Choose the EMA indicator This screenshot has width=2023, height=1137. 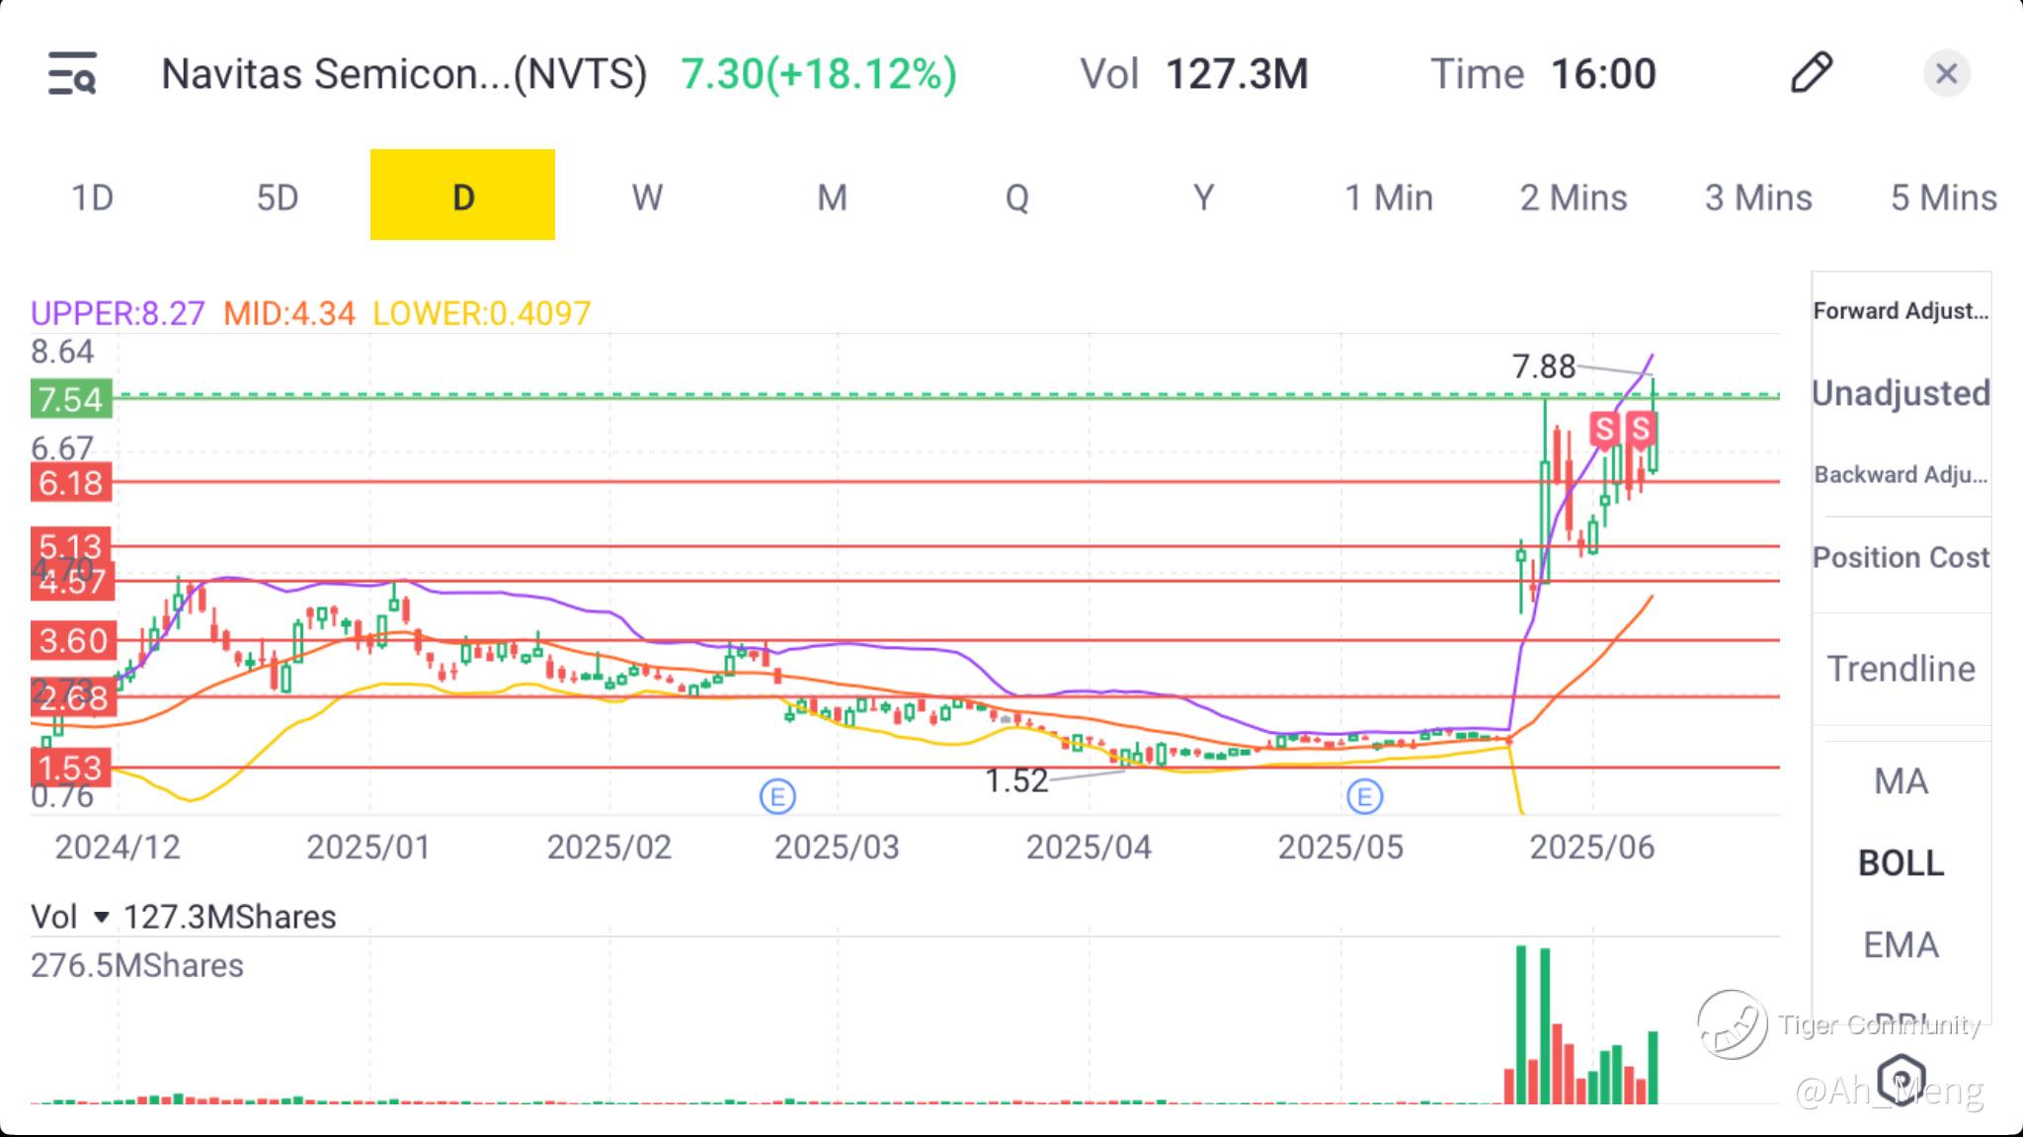coord(1901,945)
